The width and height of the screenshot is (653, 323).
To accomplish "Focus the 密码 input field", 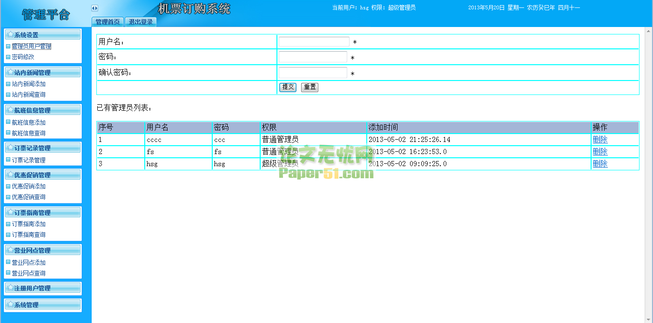I will [313, 57].
